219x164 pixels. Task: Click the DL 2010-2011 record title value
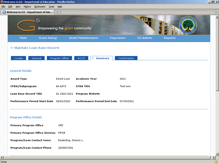[64, 94]
